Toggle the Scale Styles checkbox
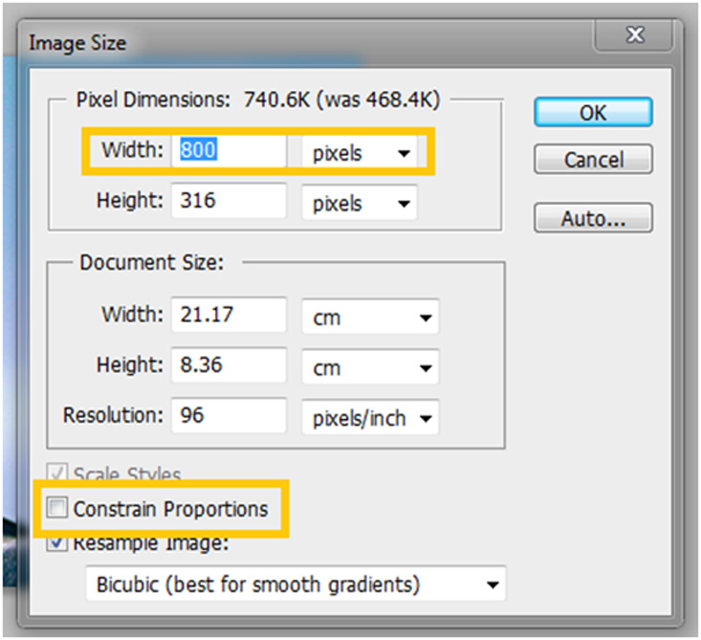 [x=56, y=475]
